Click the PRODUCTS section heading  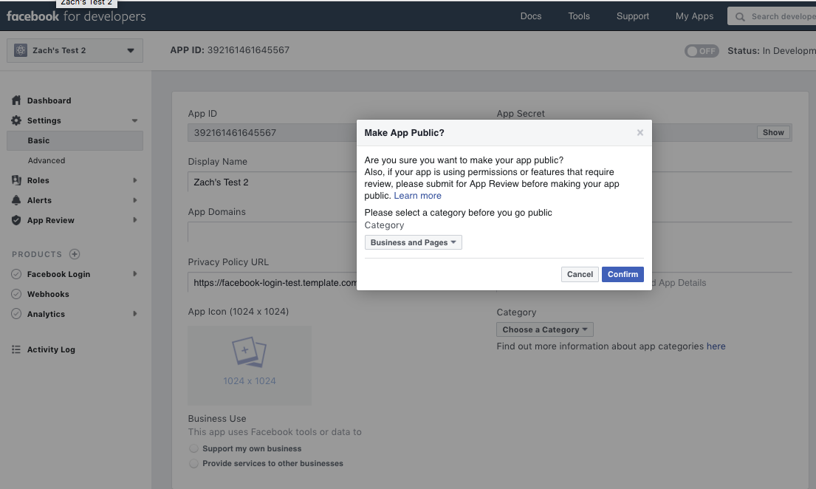point(37,254)
